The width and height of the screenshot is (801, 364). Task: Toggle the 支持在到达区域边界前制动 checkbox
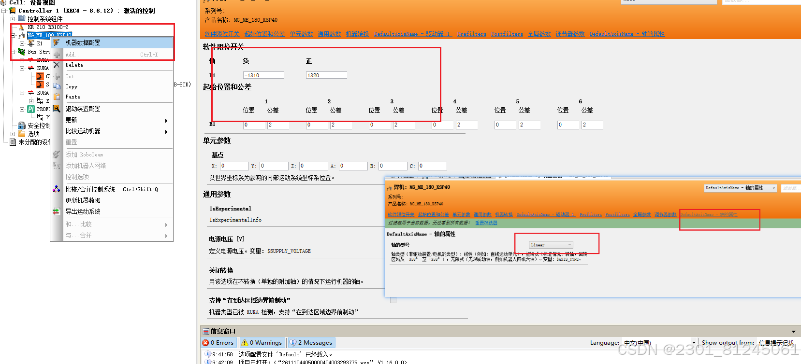click(393, 300)
